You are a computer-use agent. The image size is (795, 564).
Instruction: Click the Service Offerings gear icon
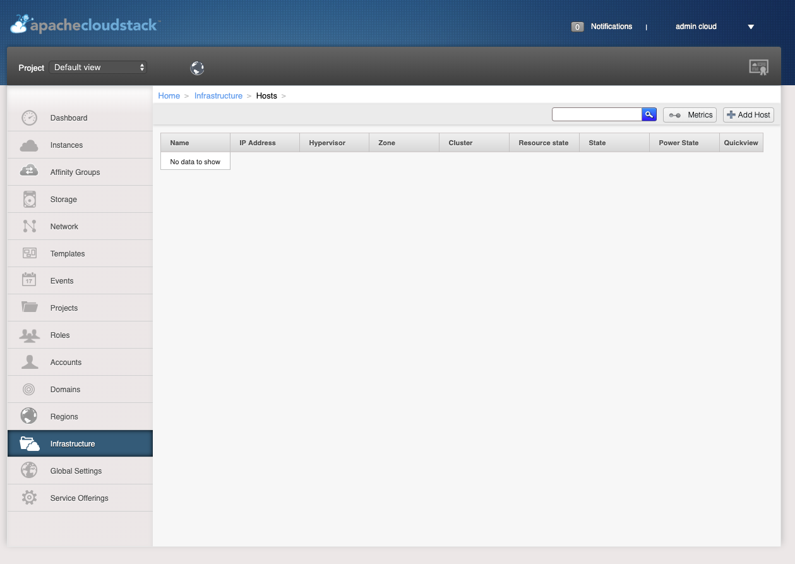tap(29, 498)
